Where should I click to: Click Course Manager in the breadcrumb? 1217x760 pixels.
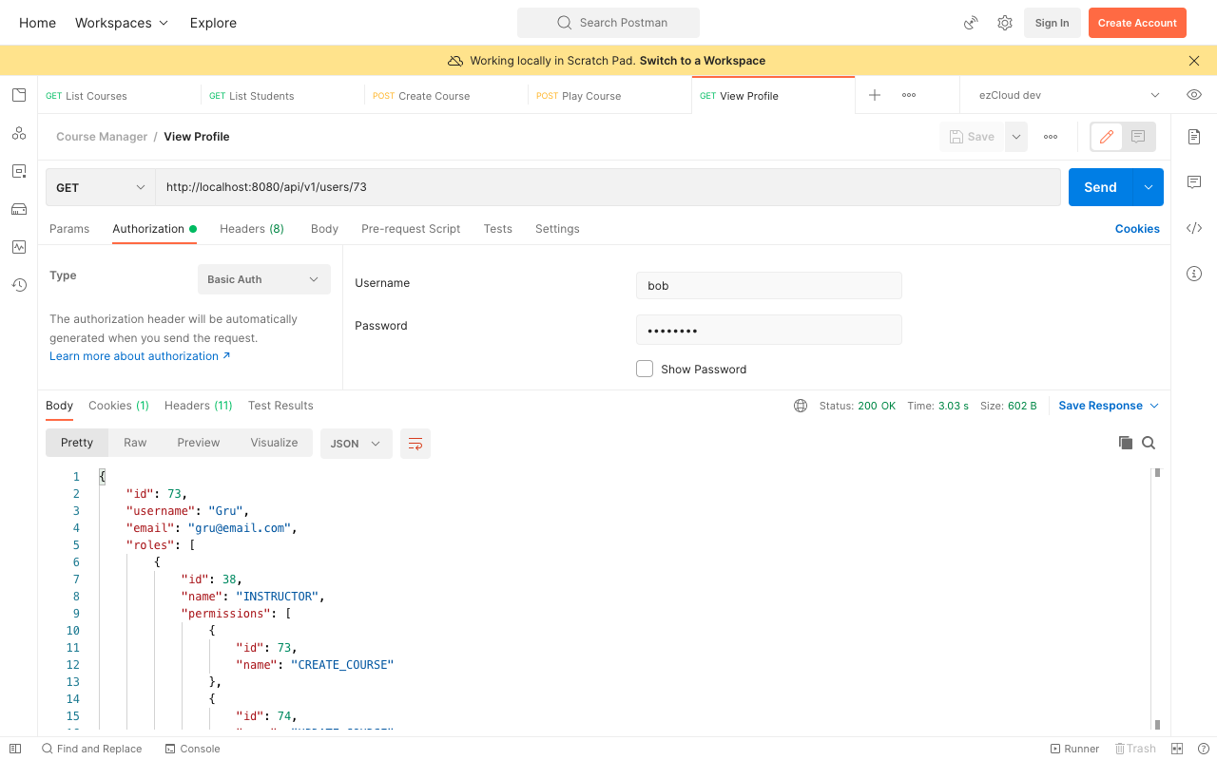(102, 137)
